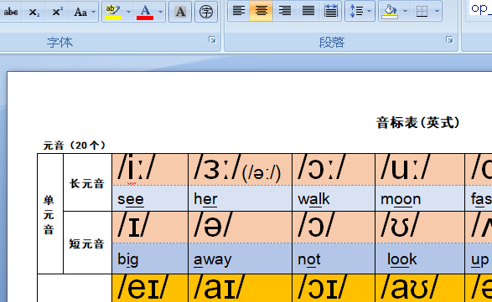Screen dimensions: 492x302
Task: Click the /ɪ/ phonetic cell
Action: point(150,227)
